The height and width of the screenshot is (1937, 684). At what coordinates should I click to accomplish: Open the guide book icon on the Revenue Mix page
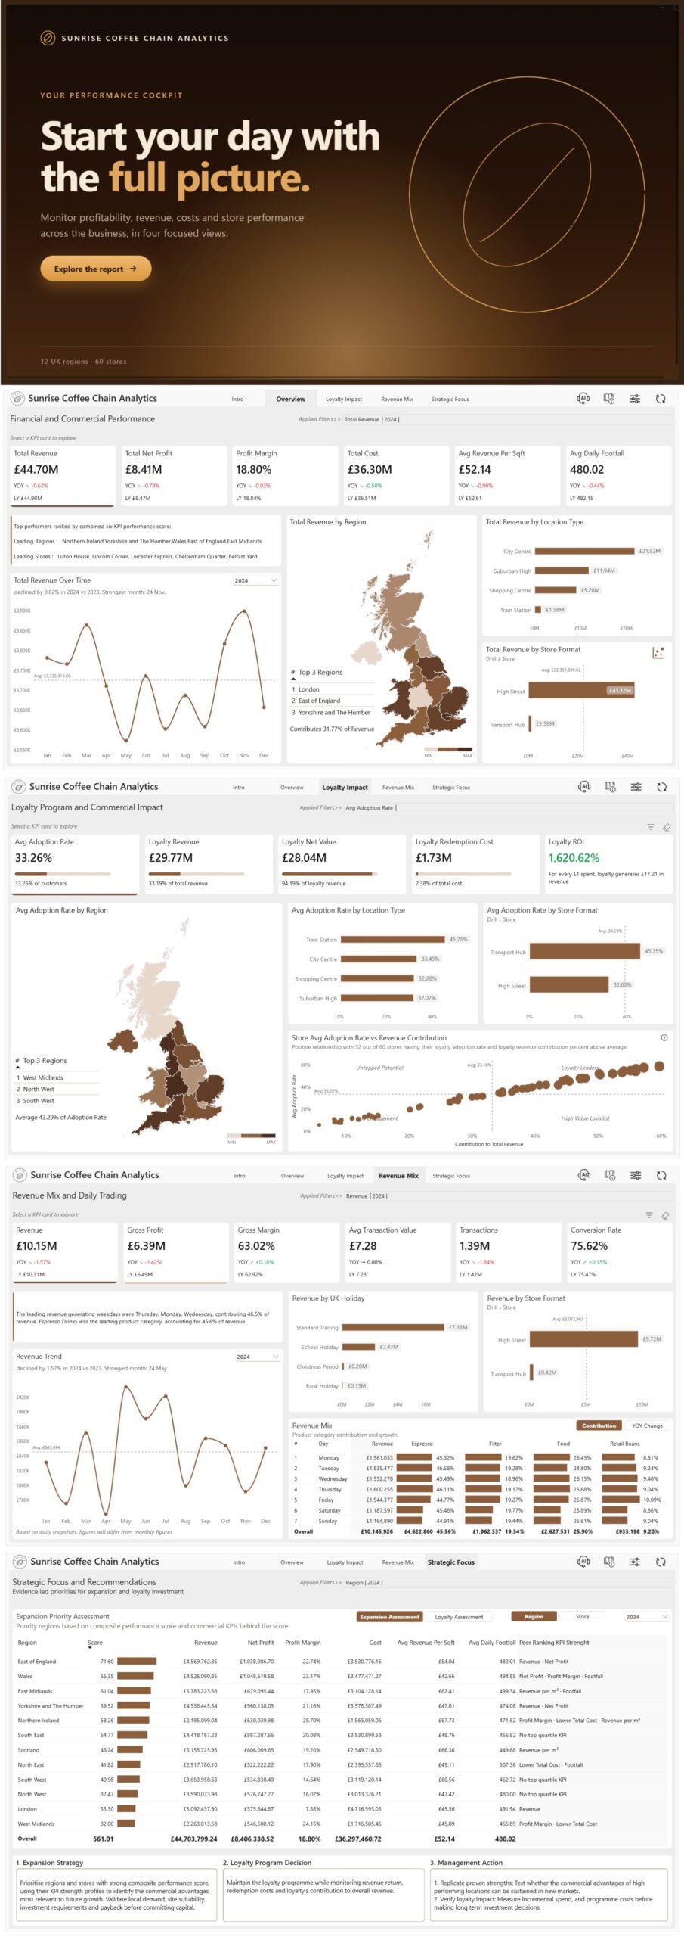610,1175
